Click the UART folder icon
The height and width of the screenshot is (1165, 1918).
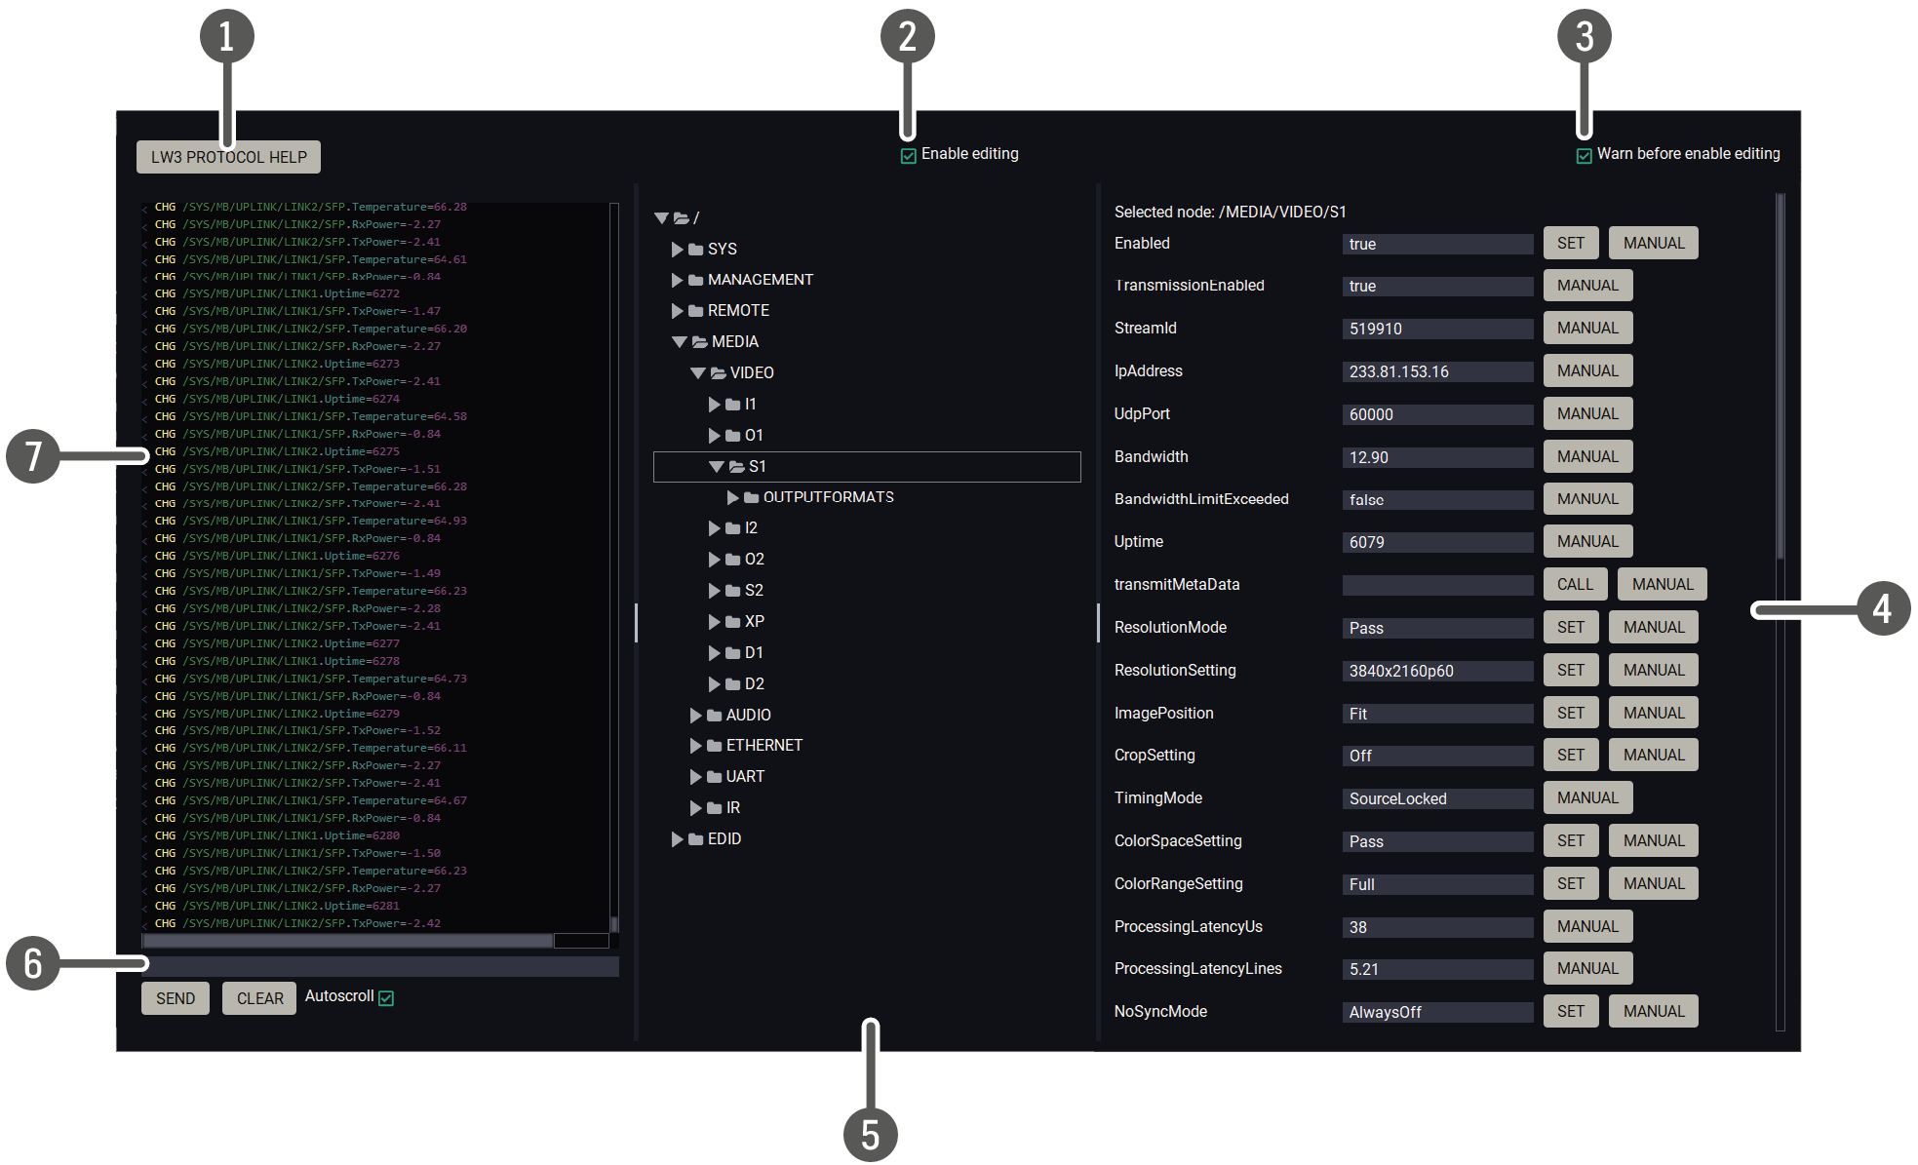point(714,777)
